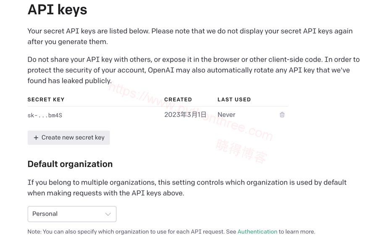The image size is (378, 245).
Task: Click the API keys page heading
Action: pos(58,10)
